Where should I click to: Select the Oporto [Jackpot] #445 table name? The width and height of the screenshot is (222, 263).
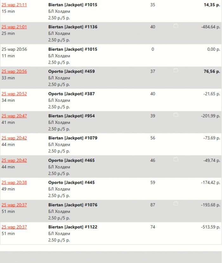71,183
